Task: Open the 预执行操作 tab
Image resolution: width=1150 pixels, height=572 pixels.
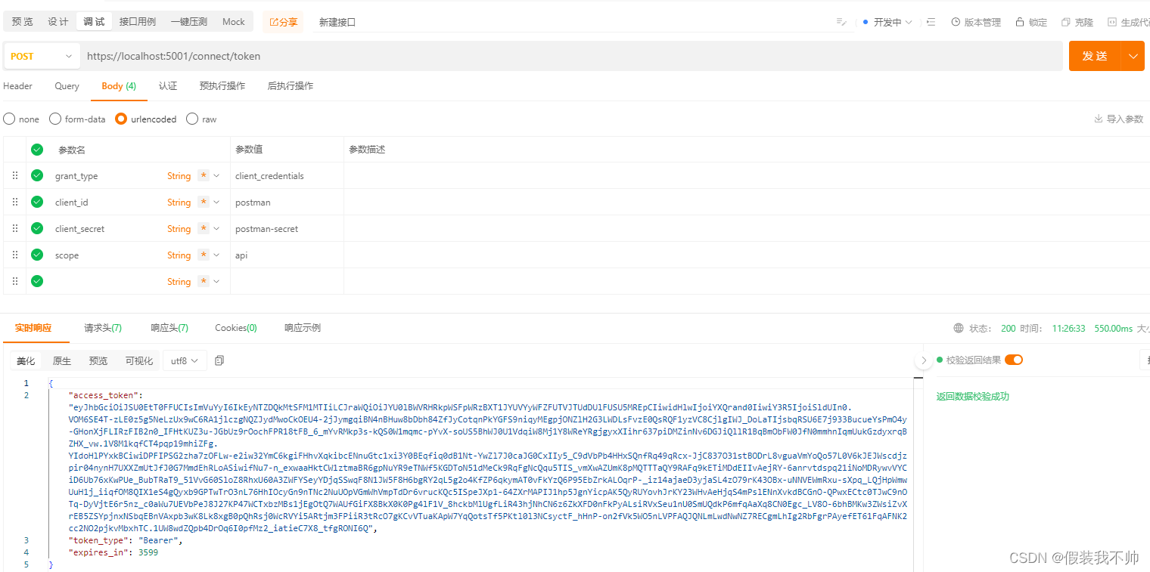Action: click(x=222, y=86)
